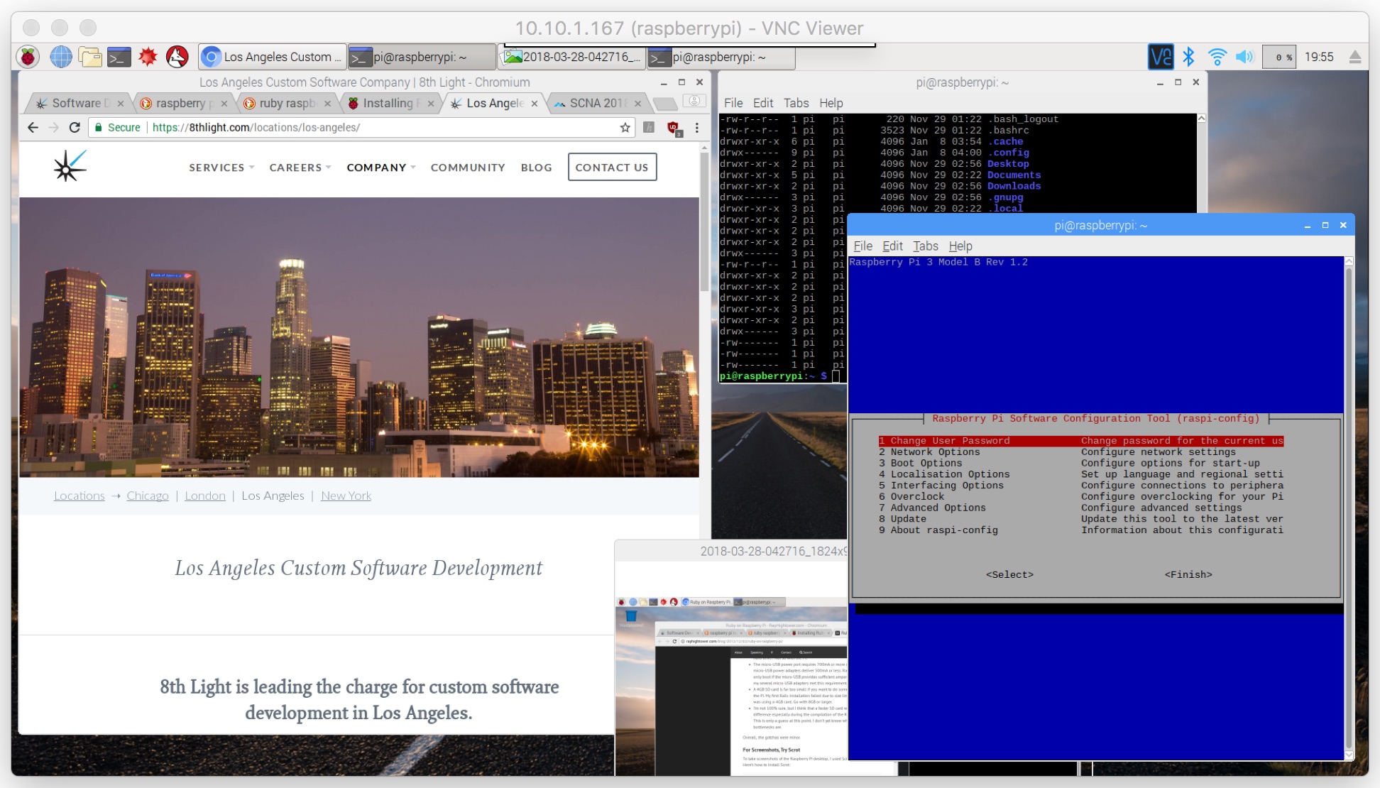Open Edit menu in raspi-config terminal
The height and width of the screenshot is (788, 1380).
[x=892, y=246]
